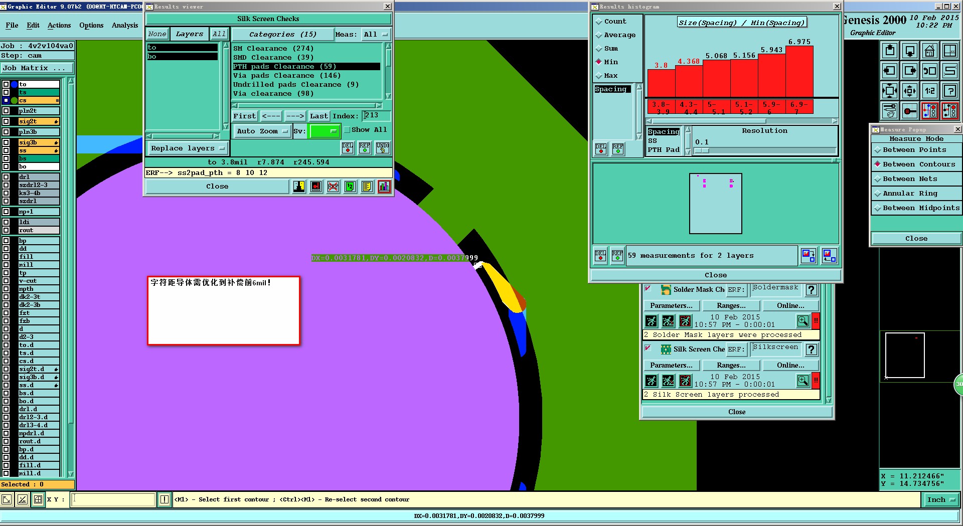Click the sig2t layer row
963x526 pixels.
39,122
